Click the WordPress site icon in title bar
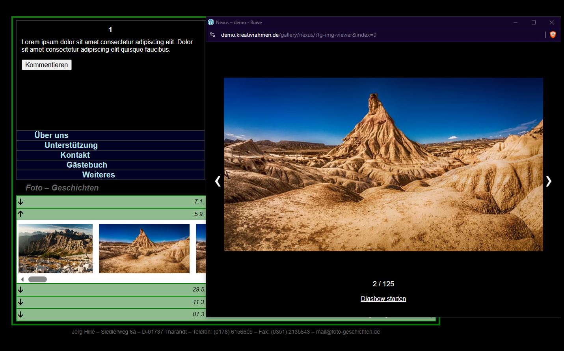Screen dimensions: 564x351 (211, 22)
